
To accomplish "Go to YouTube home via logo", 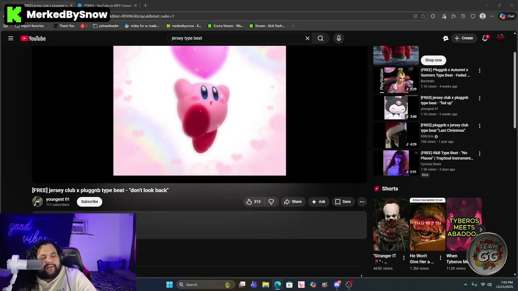I will [x=33, y=38].
